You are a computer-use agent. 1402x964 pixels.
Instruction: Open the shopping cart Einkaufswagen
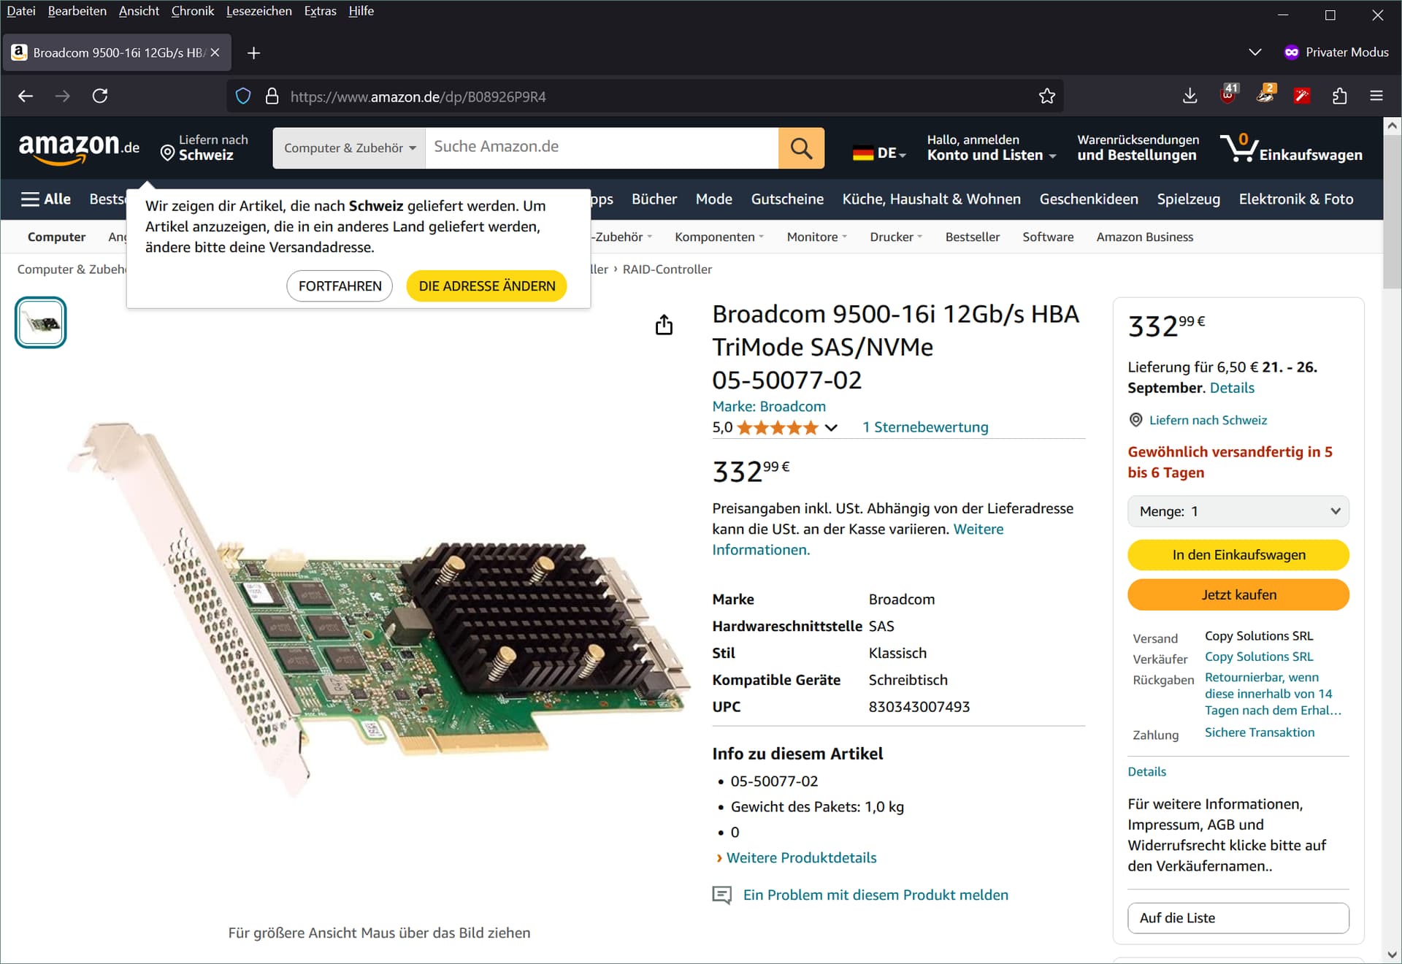point(1291,148)
